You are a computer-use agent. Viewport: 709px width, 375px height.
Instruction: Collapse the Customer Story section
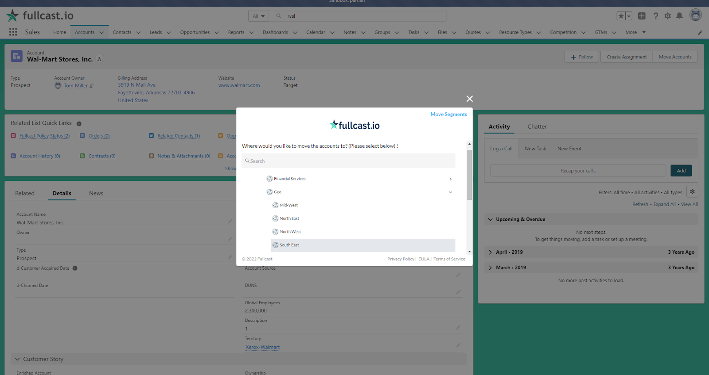click(x=17, y=359)
